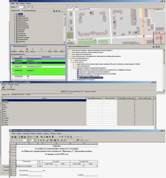Expand the Блок Сведения о предприятии node

tap(69, 54)
